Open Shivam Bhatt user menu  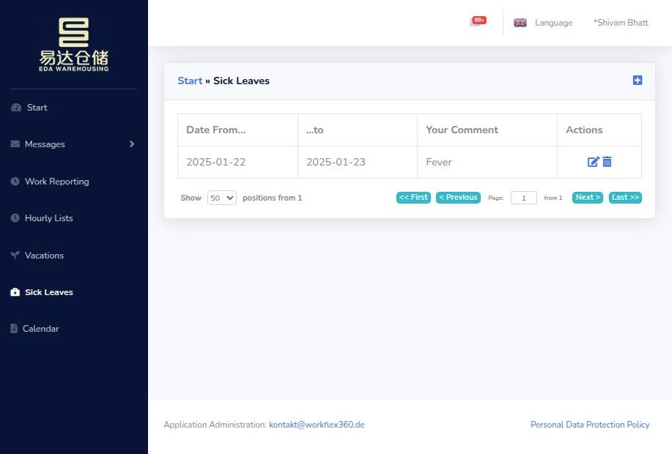click(621, 23)
